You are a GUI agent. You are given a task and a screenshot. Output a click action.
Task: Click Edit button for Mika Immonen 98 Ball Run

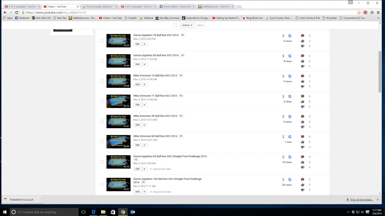[x=137, y=125]
